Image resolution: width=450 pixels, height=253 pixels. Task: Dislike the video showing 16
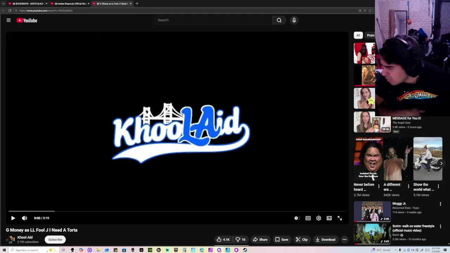(240, 240)
